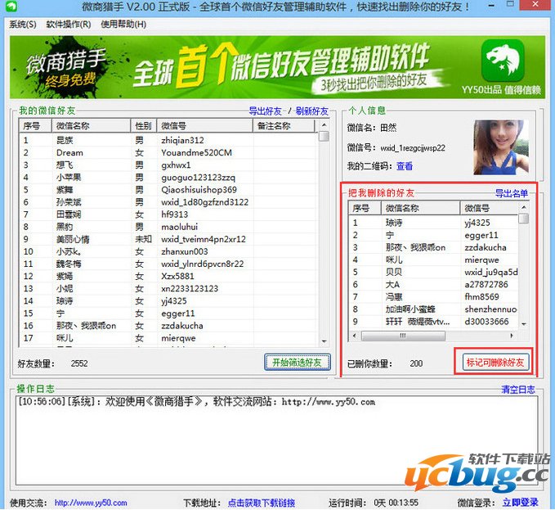Viewport: 555px width, 510px height.
Task: Select the friend row Dream
Action: pos(168,153)
